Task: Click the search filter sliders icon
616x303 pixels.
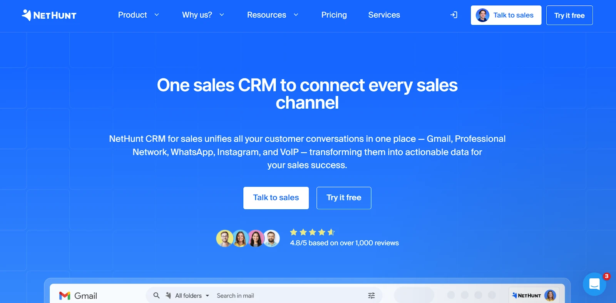Action: [371, 295]
